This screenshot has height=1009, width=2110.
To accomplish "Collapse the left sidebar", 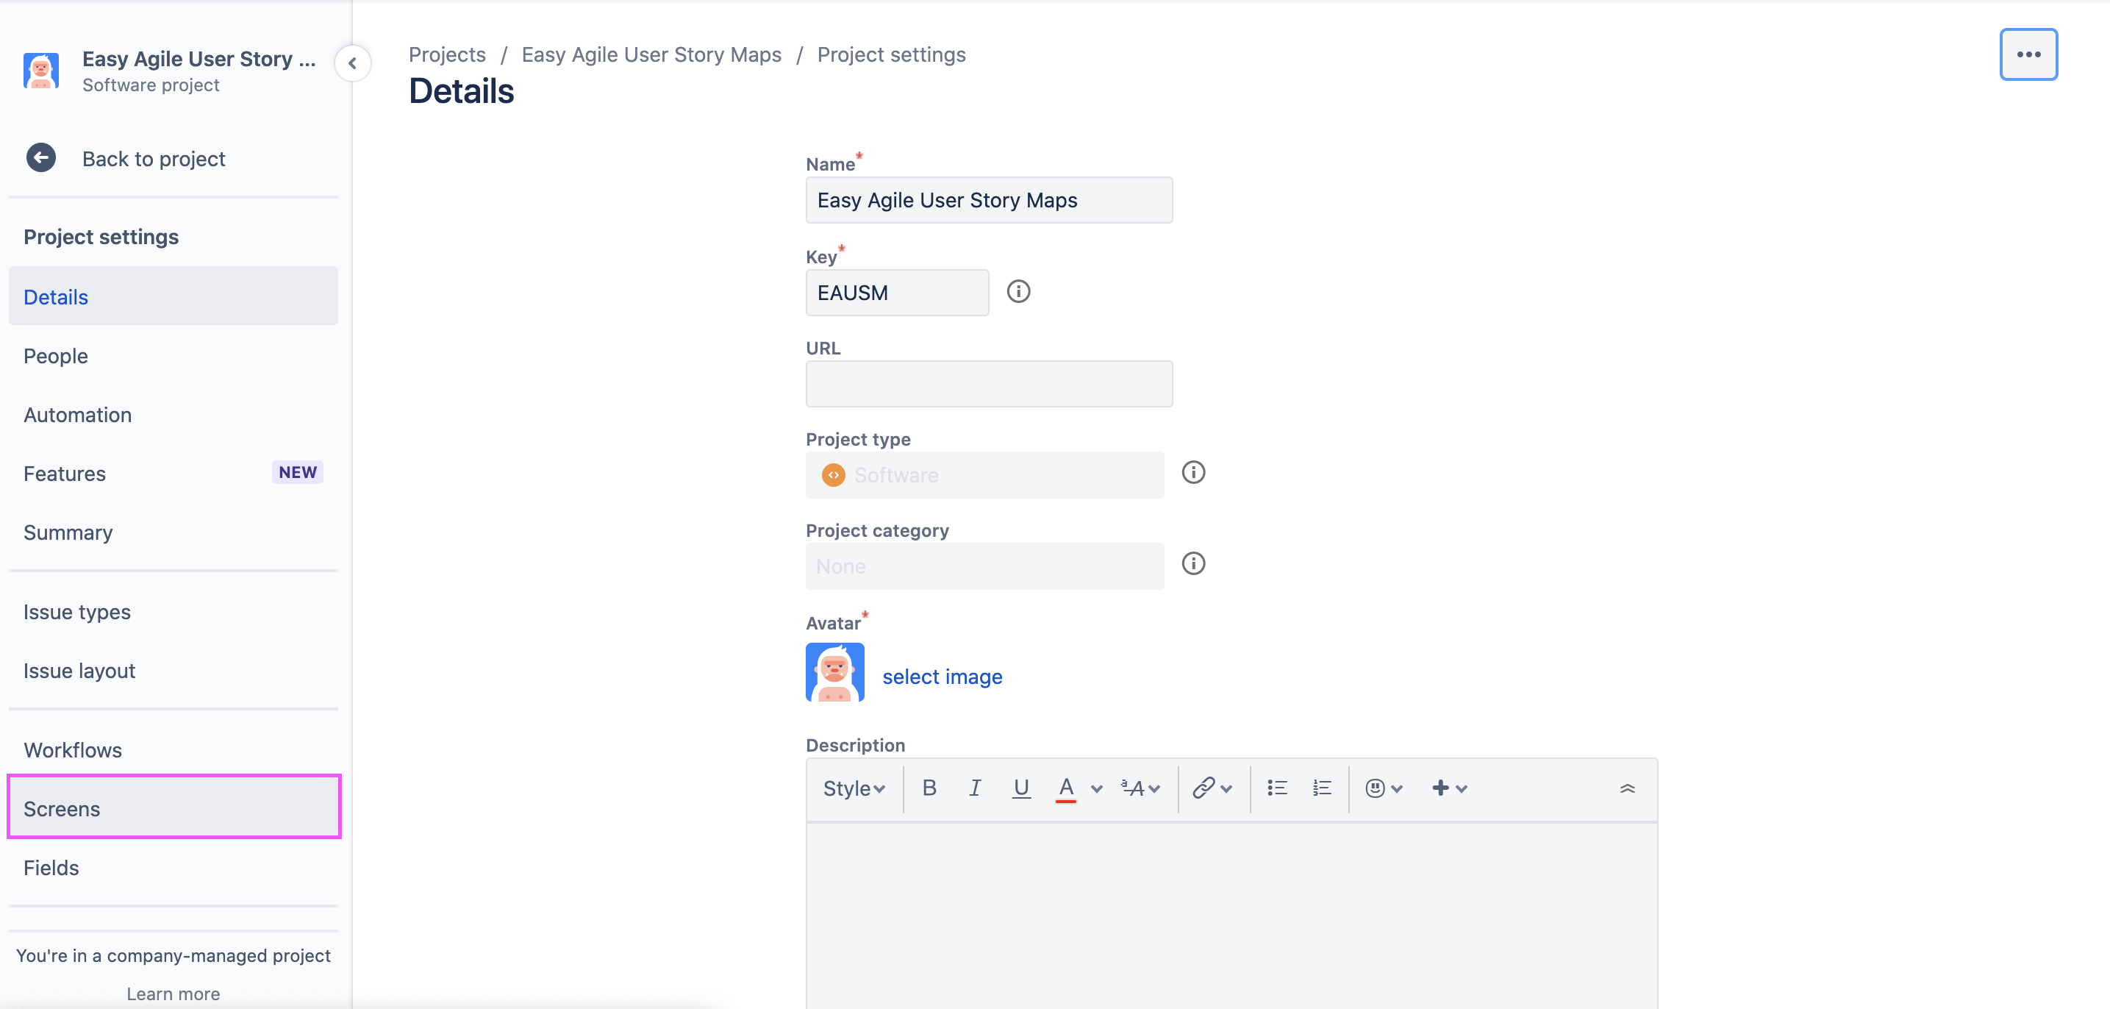I will (352, 63).
